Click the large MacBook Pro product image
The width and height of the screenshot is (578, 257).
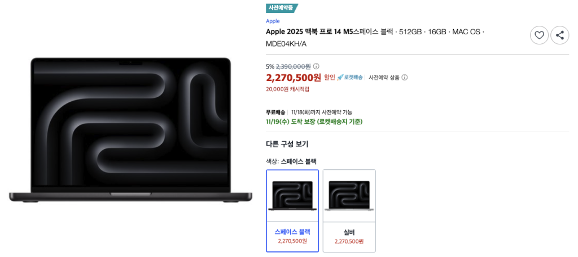click(x=130, y=129)
